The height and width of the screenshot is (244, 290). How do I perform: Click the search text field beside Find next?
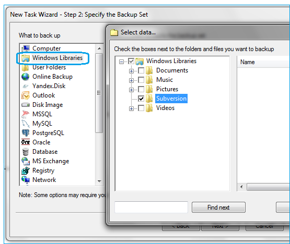click(152, 208)
